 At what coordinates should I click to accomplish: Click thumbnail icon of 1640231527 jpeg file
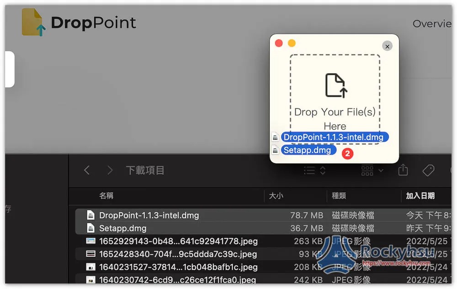point(90,267)
